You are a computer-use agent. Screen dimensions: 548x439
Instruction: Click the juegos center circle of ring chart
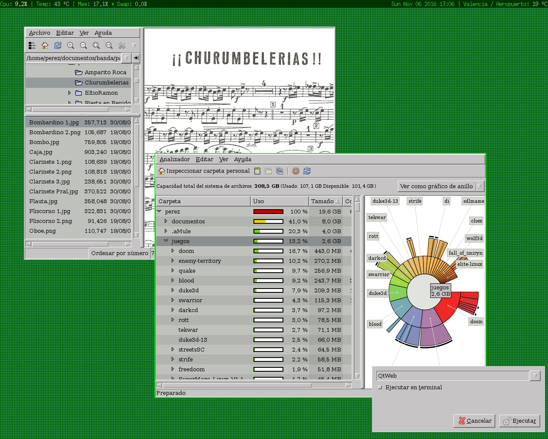pos(423,293)
